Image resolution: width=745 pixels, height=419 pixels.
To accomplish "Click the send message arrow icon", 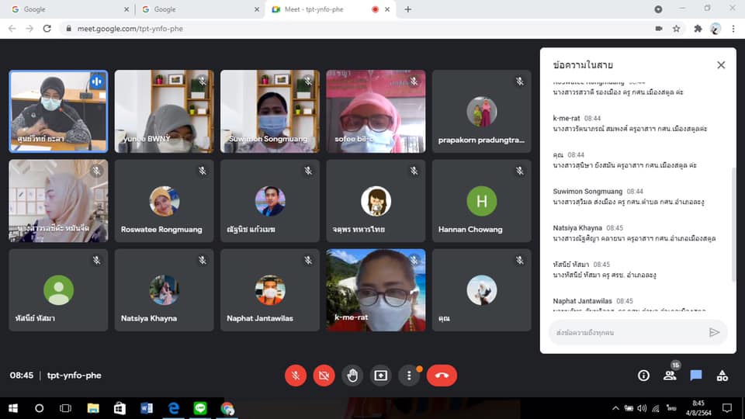I will click(714, 333).
